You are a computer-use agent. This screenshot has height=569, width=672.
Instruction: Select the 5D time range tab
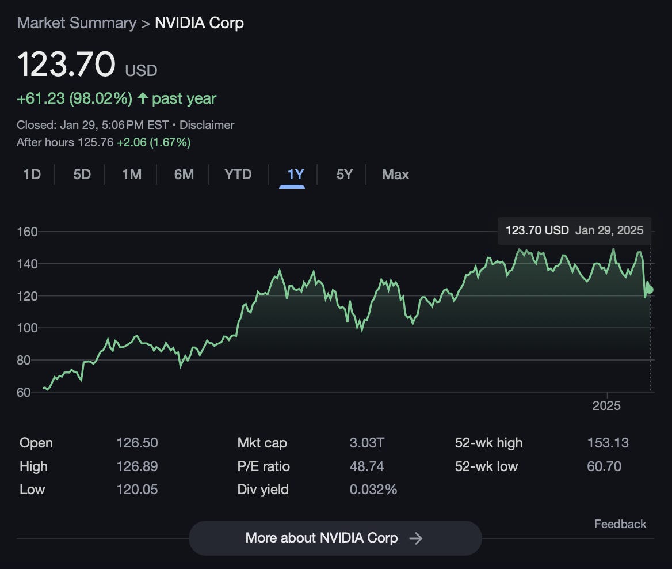82,175
